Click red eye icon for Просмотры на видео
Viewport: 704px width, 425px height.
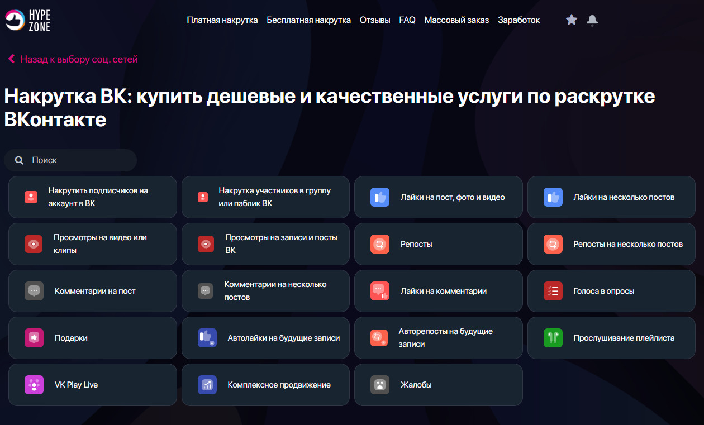tap(34, 244)
